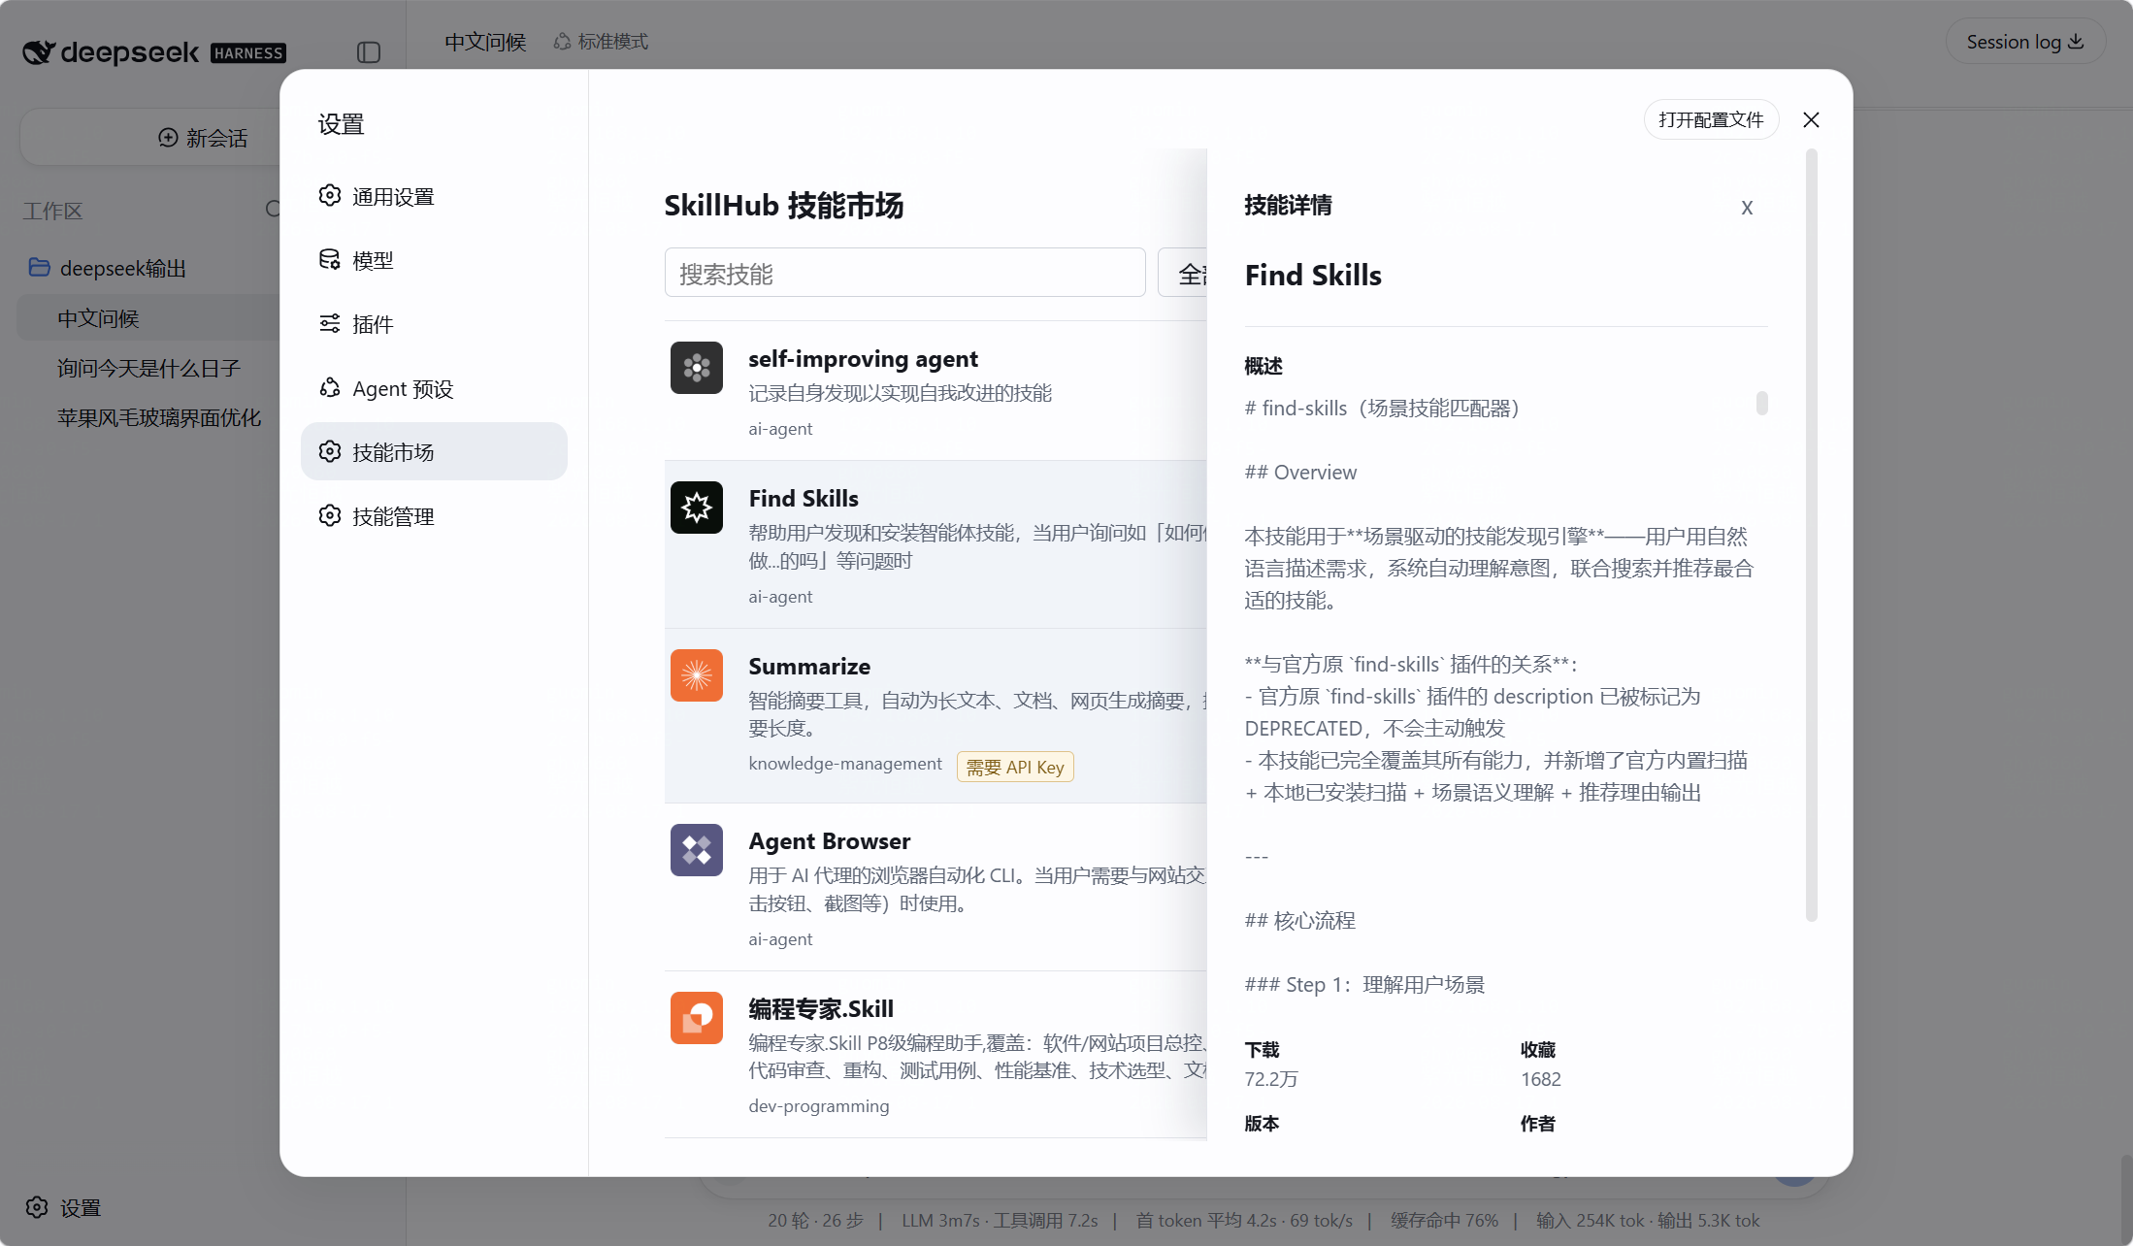Viewport: 2133px width, 1246px height.
Task: Click the 中文问候 header title
Action: 485,42
